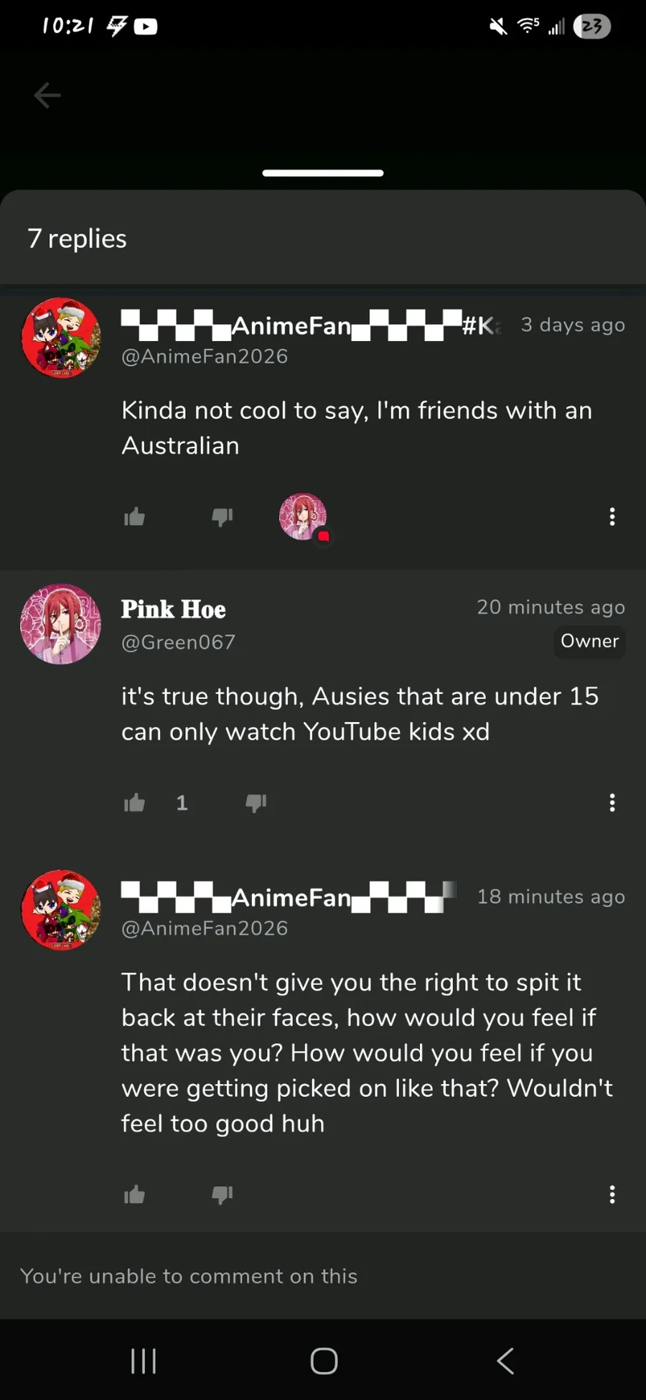The width and height of the screenshot is (646, 1400).
Task: Like Pink Hoe's reply about YouTube kids
Action: point(134,802)
